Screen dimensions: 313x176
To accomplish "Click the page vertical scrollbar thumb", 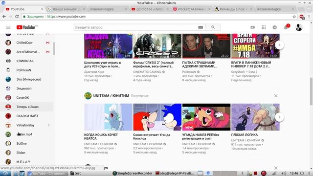I will pos(311,91).
